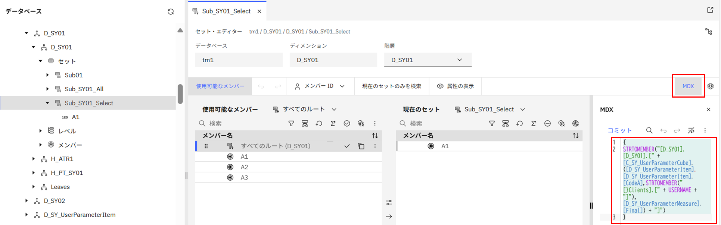Expand the D_SY02 dimension node
721x225 pixels.
(x=26, y=201)
